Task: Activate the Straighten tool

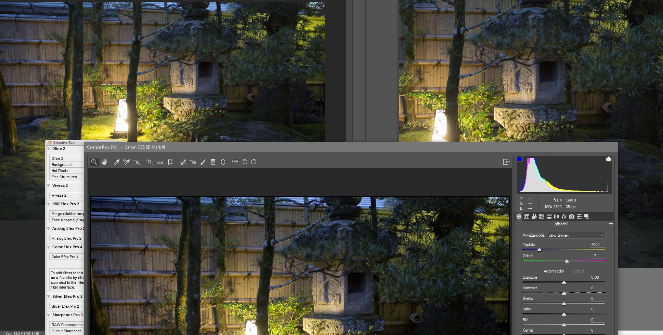Action: pyautogui.click(x=160, y=162)
